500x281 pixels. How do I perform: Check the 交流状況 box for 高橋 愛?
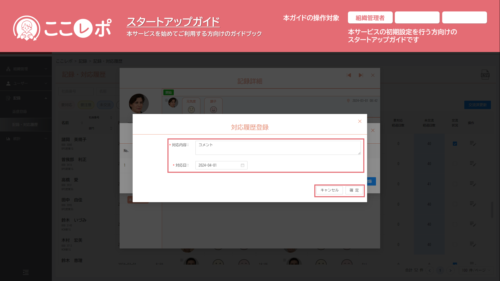pos(455,184)
